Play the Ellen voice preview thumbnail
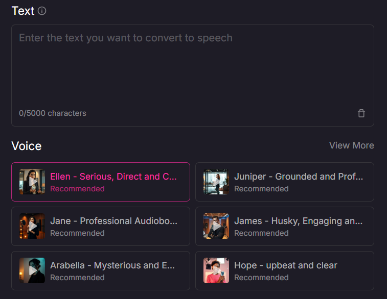The height and width of the screenshot is (299, 387). pyautogui.click(x=32, y=182)
